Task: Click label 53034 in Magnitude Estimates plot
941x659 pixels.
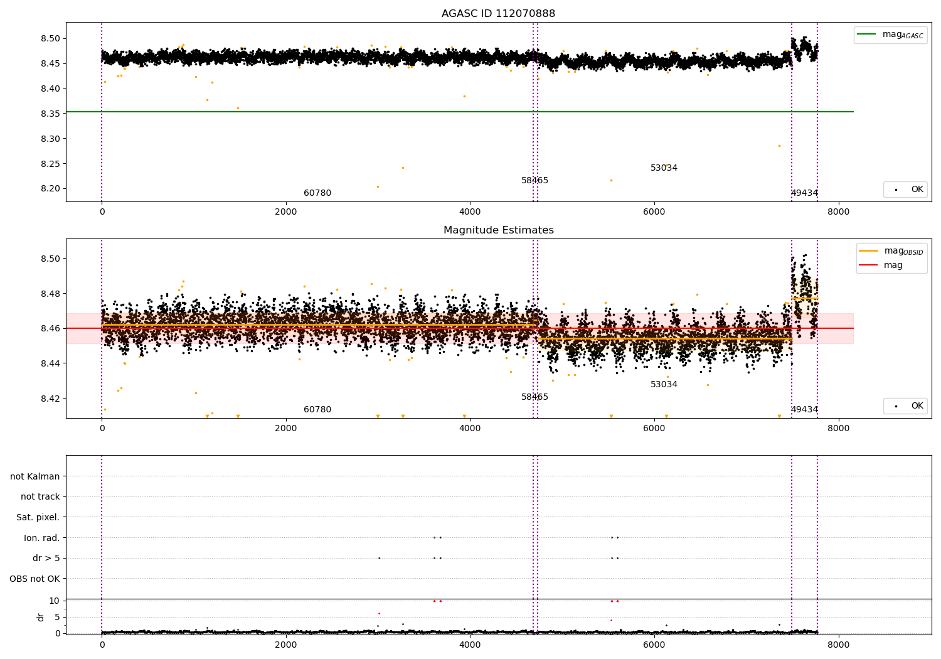Action: (664, 385)
